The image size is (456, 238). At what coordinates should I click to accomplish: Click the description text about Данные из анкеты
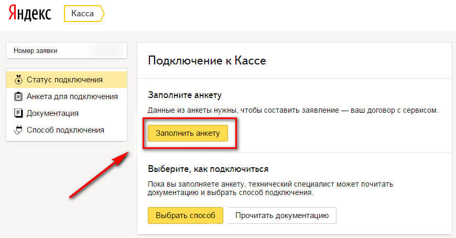(292, 111)
